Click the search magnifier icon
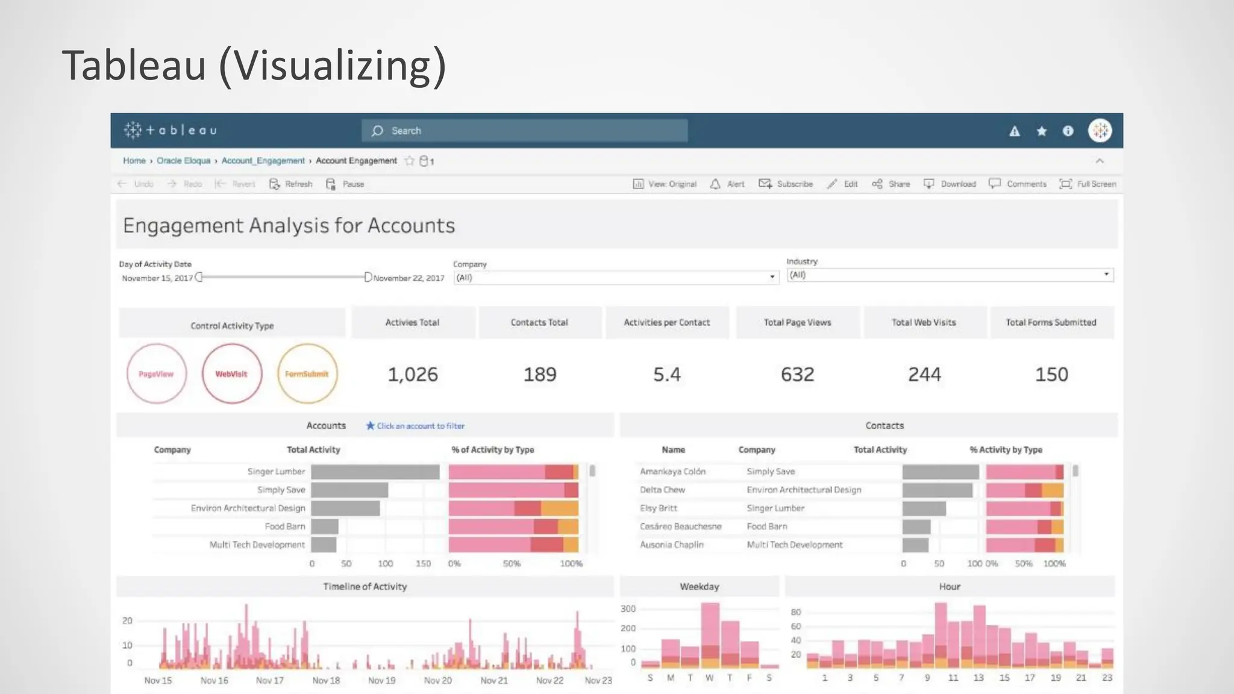1234x694 pixels. (377, 131)
